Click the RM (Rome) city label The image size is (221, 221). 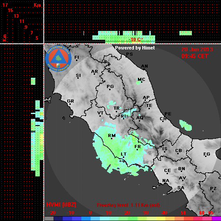click(112, 136)
